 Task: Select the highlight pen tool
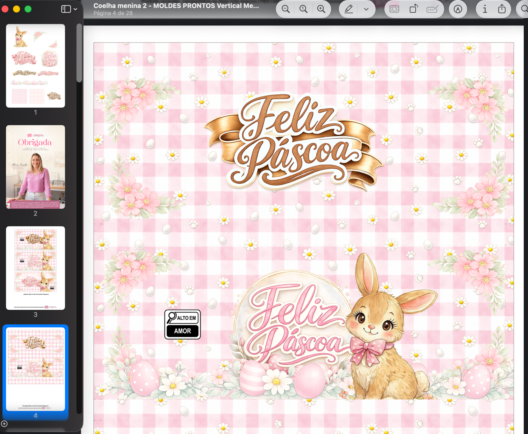[x=349, y=9]
